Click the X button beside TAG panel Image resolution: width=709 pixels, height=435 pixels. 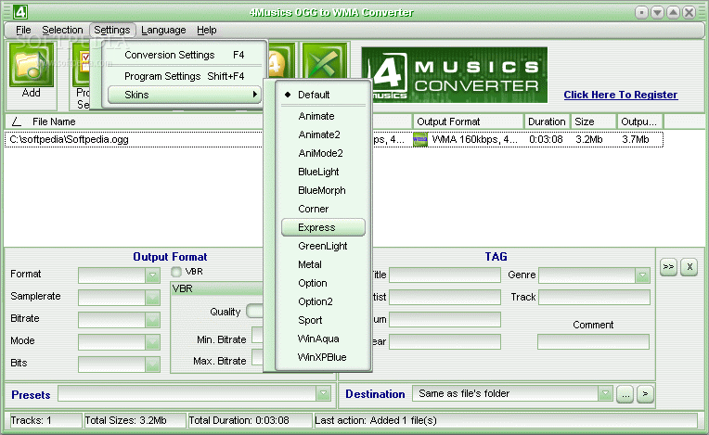point(690,266)
